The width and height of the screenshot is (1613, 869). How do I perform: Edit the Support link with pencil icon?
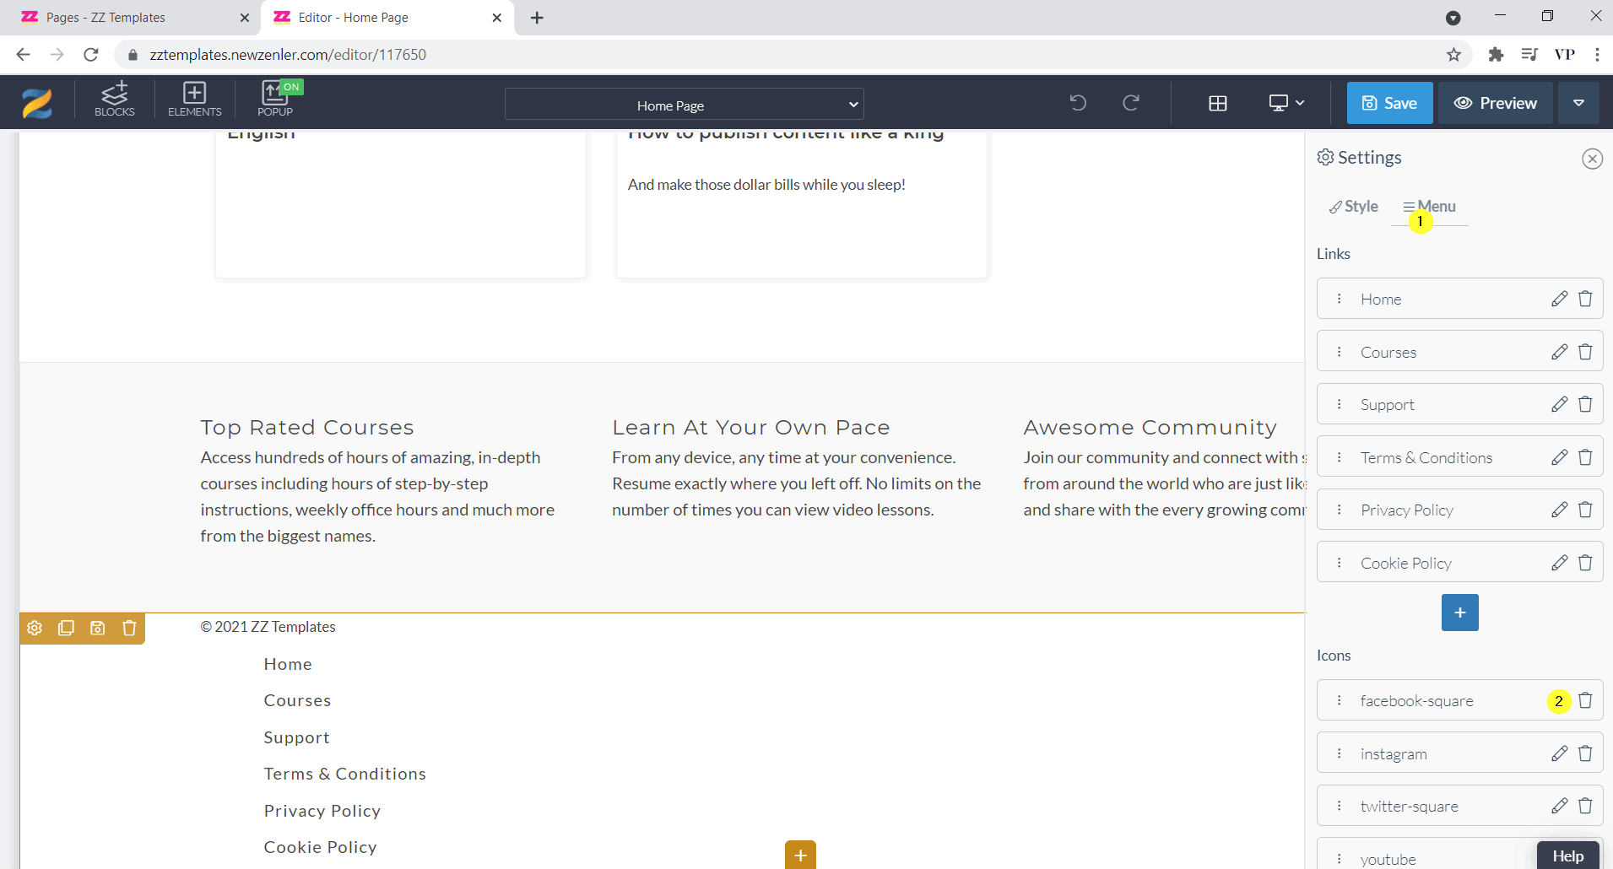click(x=1559, y=404)
